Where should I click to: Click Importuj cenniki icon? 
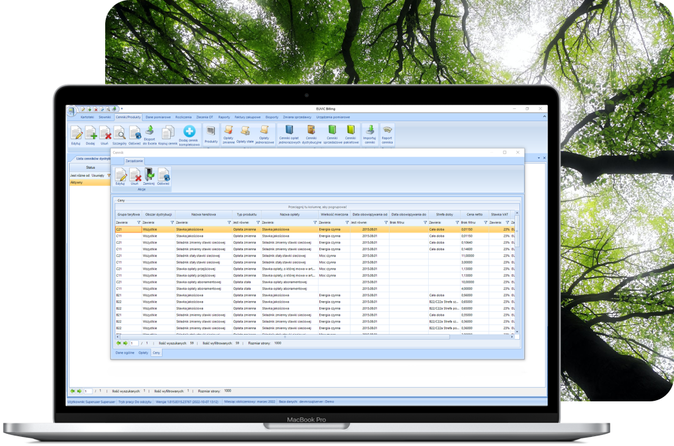point(369,130)
